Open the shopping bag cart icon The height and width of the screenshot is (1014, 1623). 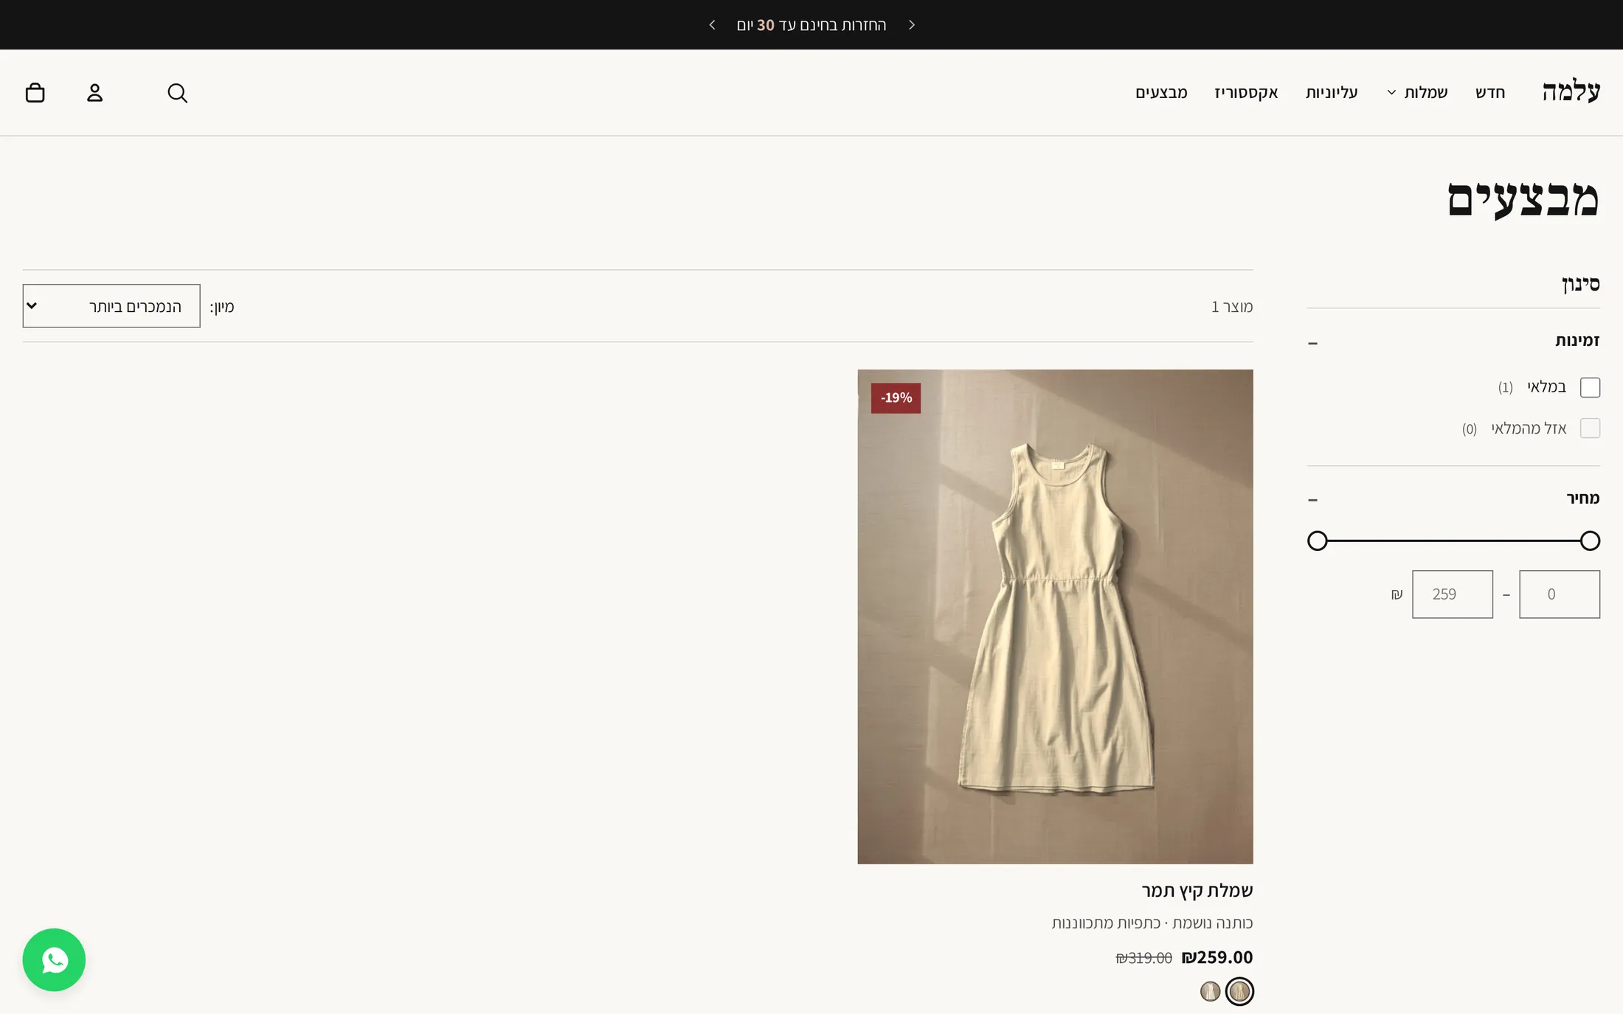pos(35,93)
